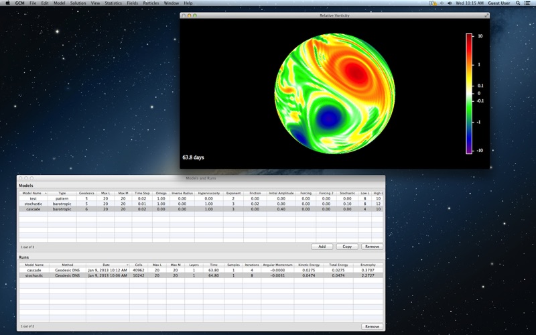Add a new model with Add button
Viewport: 536px width, 335px height.
(x=322, y=247)
